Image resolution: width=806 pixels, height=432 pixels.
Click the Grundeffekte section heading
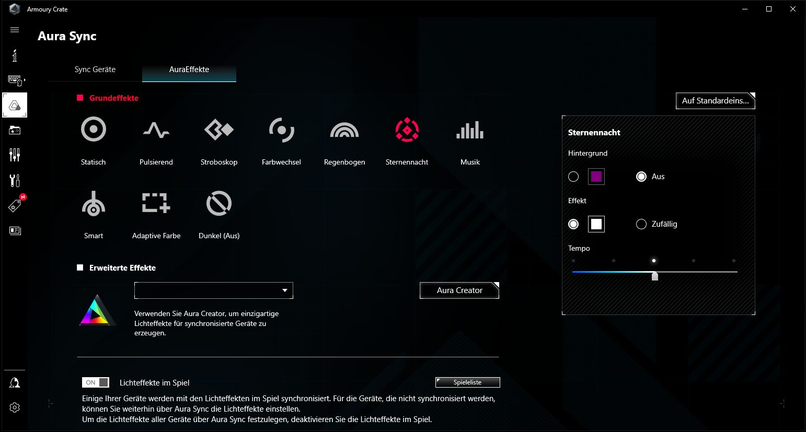pyautogui.click(x=114, y=98)
